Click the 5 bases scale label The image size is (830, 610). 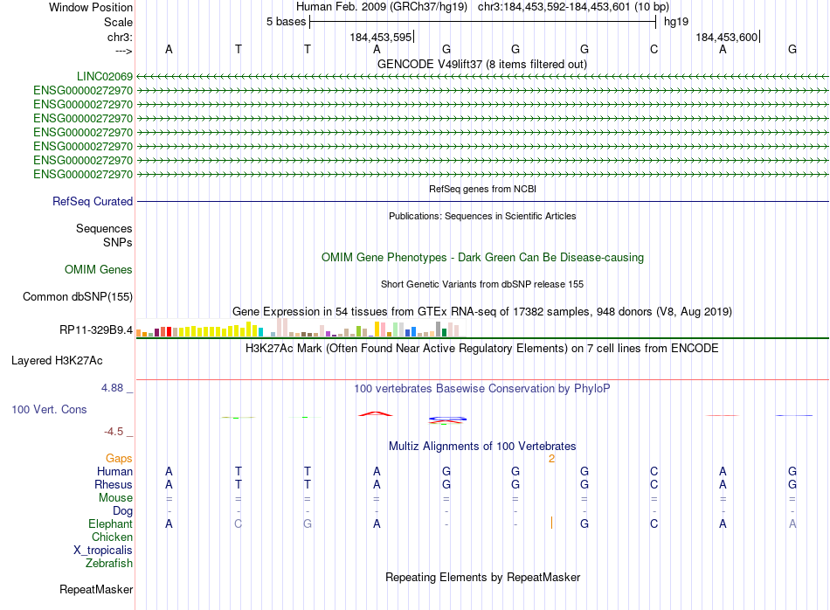tap(286, 22)
